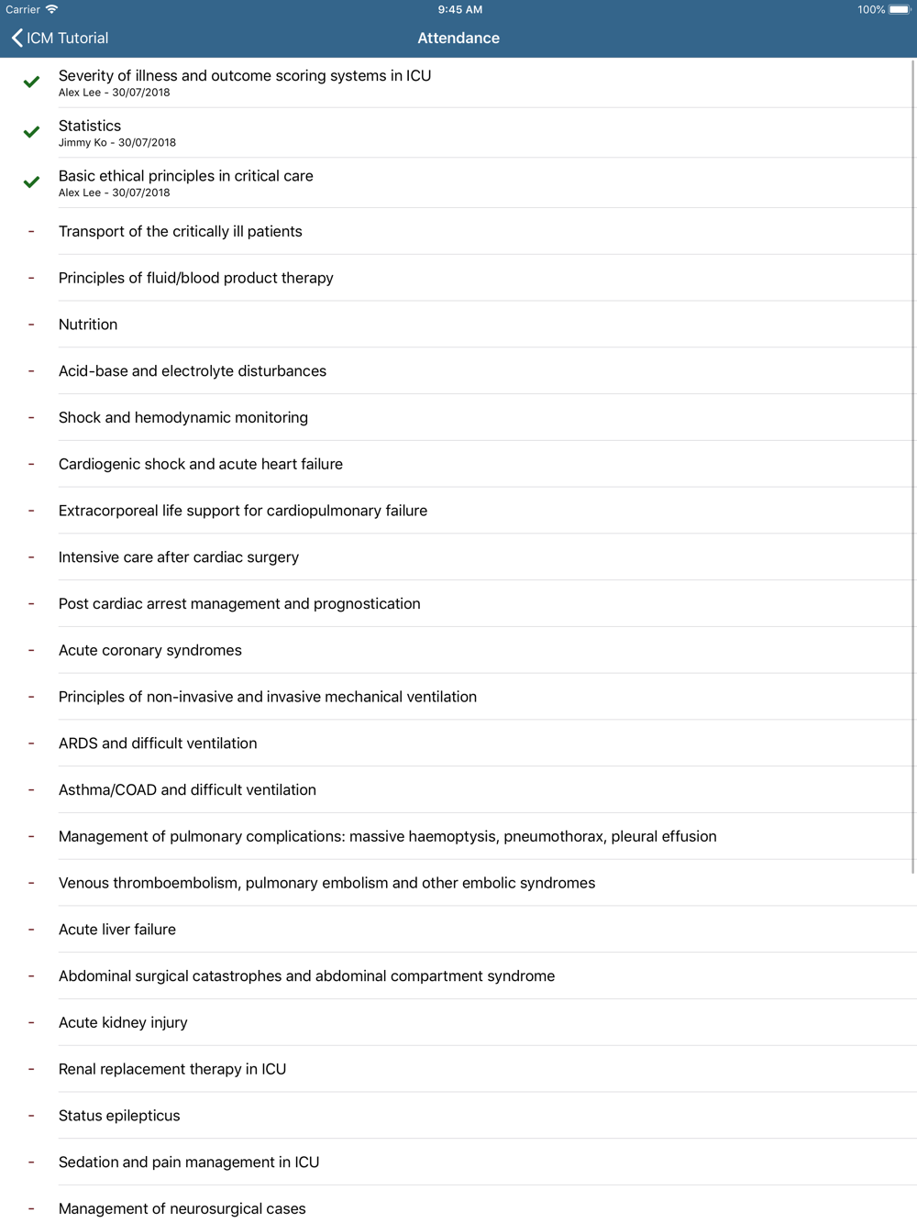Choose Sedation and pain management in ICU

pos(189,1162)
